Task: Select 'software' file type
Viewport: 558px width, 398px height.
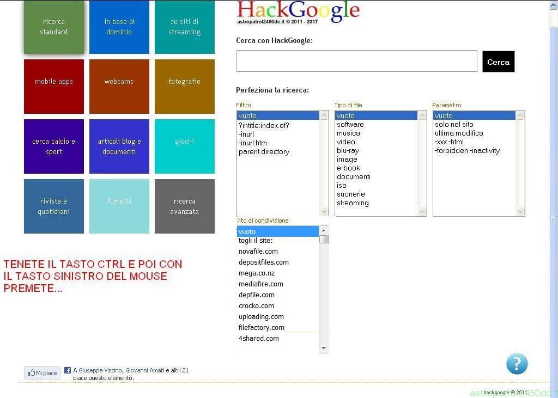Action: coord(376,125)
